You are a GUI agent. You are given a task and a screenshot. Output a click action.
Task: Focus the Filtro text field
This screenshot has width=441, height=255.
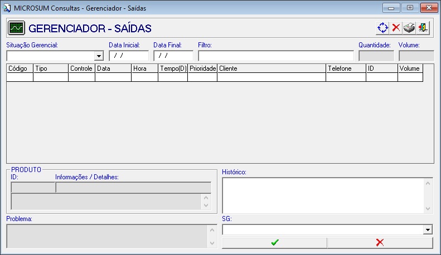[x=275, y=56]
